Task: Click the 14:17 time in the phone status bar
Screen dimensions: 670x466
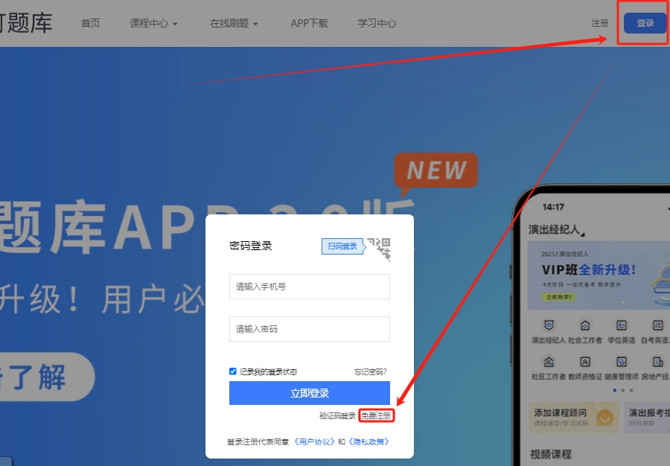Action: point(553,207)
